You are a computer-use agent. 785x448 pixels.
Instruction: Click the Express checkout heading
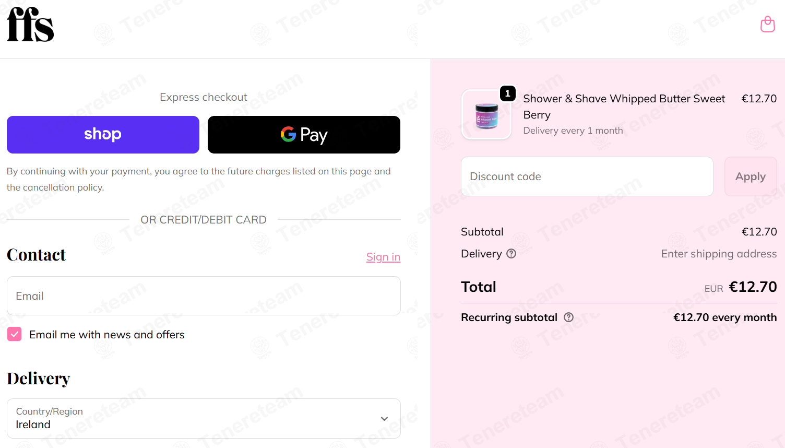click(204, 97)
